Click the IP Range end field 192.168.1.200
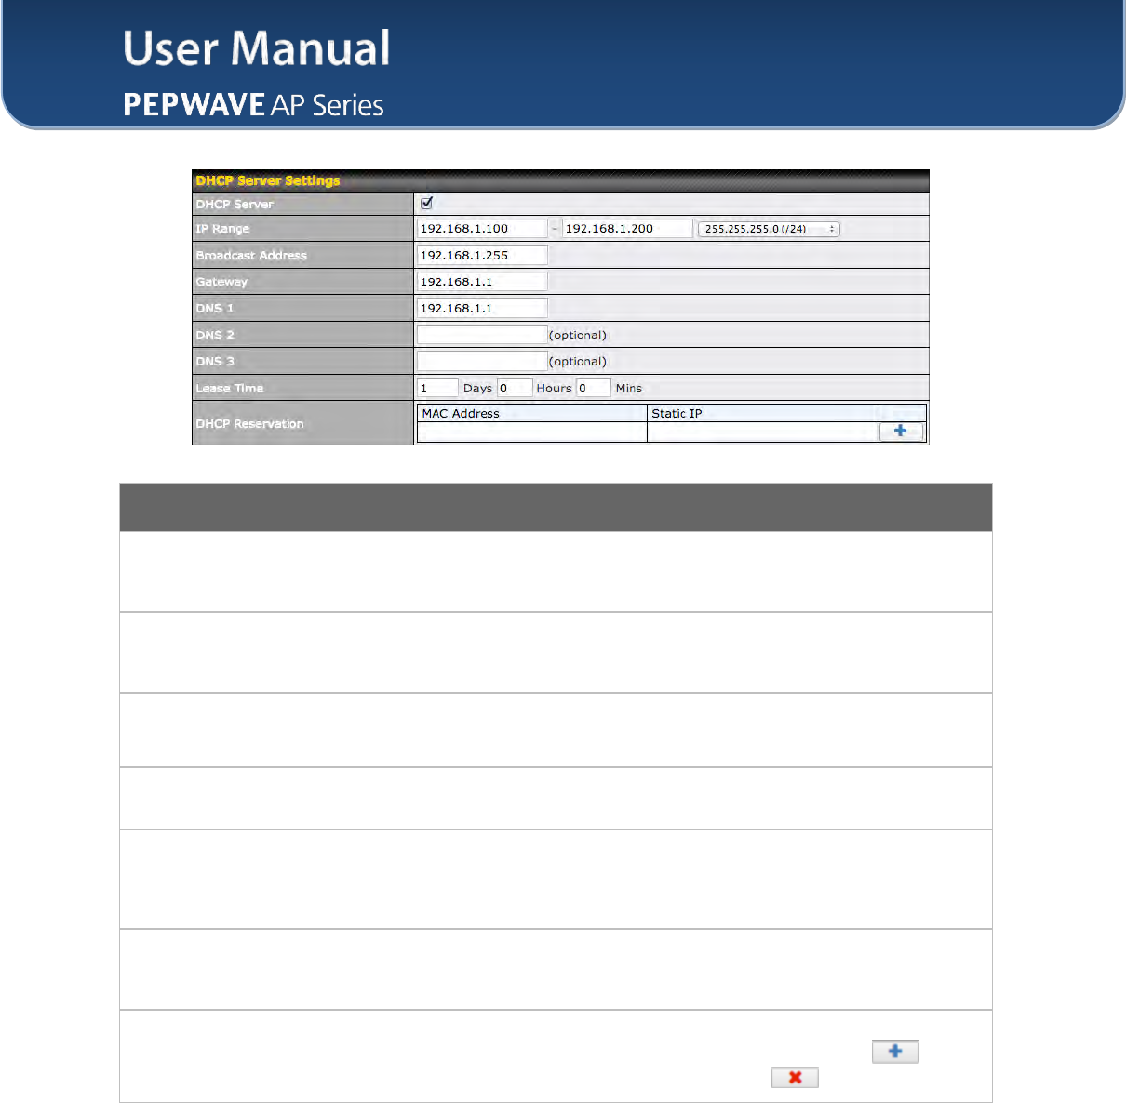The height and width of the screenshot is (1103, 1126). click(x=627, y=229)
